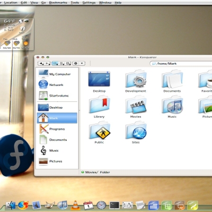Select My Computer in the sidebar
212x212 pixels.
57,74
